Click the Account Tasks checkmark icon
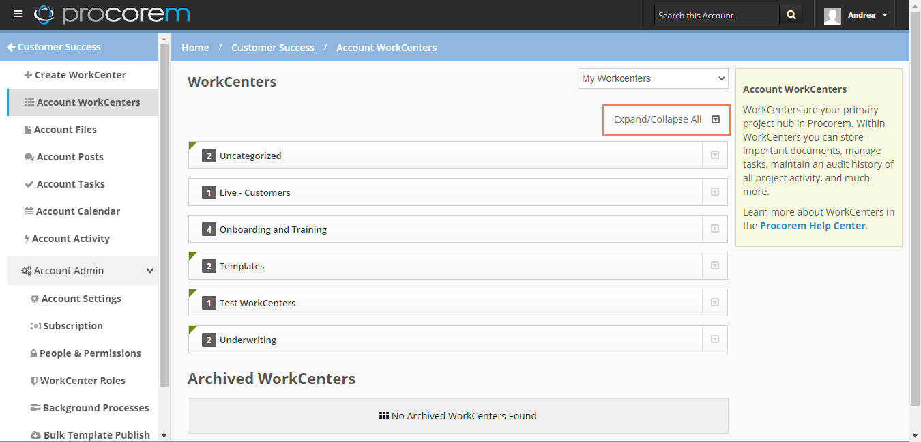Screen dimensions: 921x442 [29, 184]
